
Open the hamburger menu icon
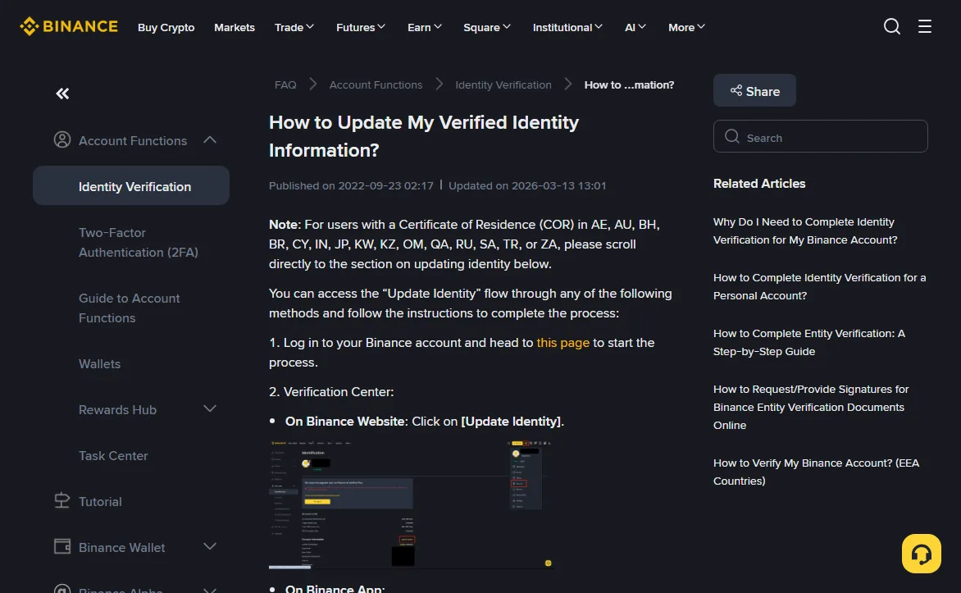click(924, 26)
